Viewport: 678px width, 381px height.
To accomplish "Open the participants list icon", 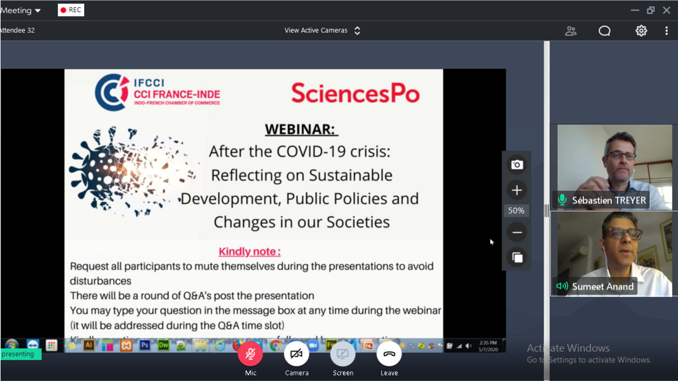I will coord(571,31).
